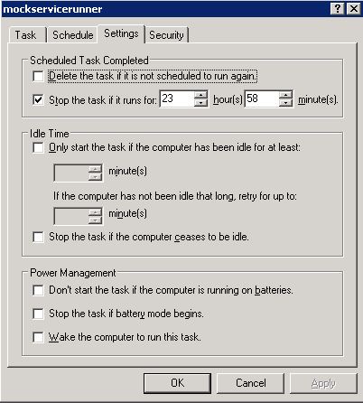Click the help question mark button
363x403 pixels.
(338, 9)
